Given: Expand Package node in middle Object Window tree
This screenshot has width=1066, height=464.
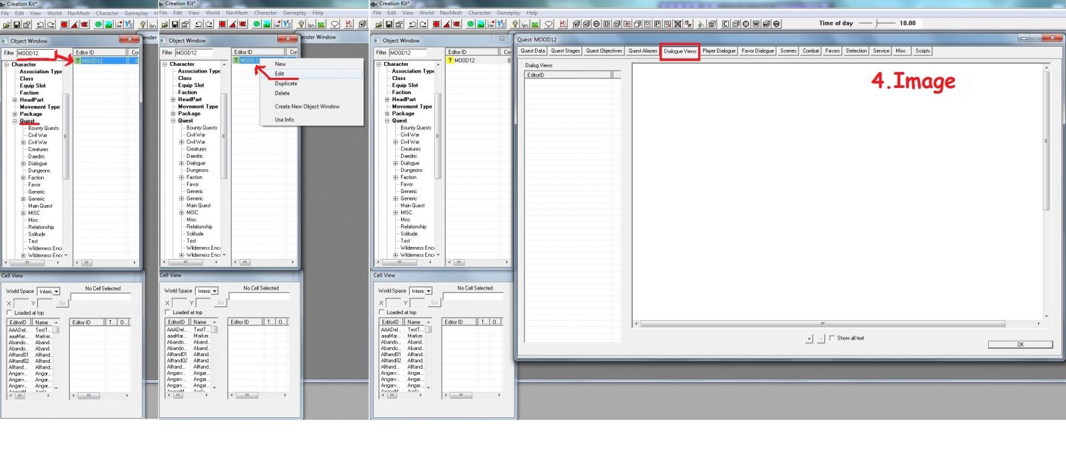Looking at the screenshot, I should 173,114.
